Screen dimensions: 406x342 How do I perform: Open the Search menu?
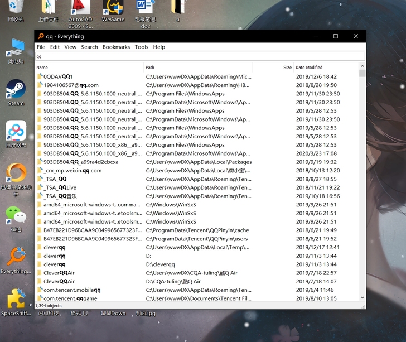[89, 47]
